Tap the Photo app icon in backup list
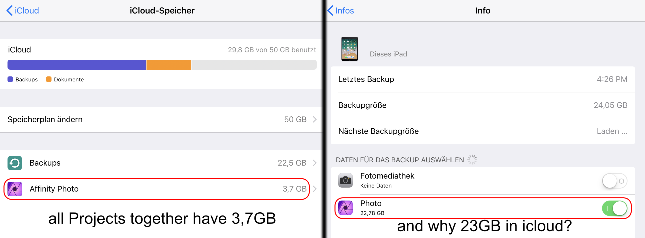645x238 pixels. coord(345,208)
